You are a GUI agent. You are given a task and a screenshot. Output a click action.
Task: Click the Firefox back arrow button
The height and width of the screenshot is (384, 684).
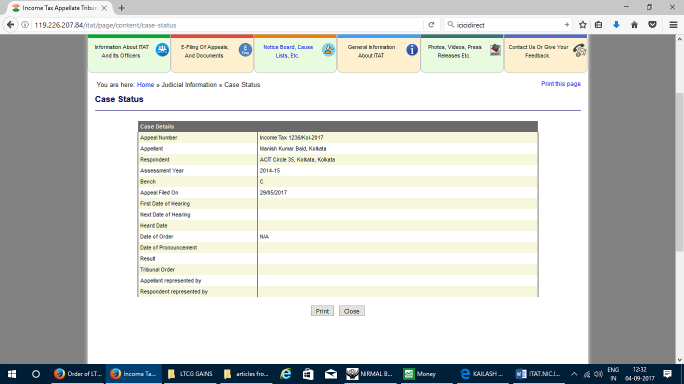10,25
